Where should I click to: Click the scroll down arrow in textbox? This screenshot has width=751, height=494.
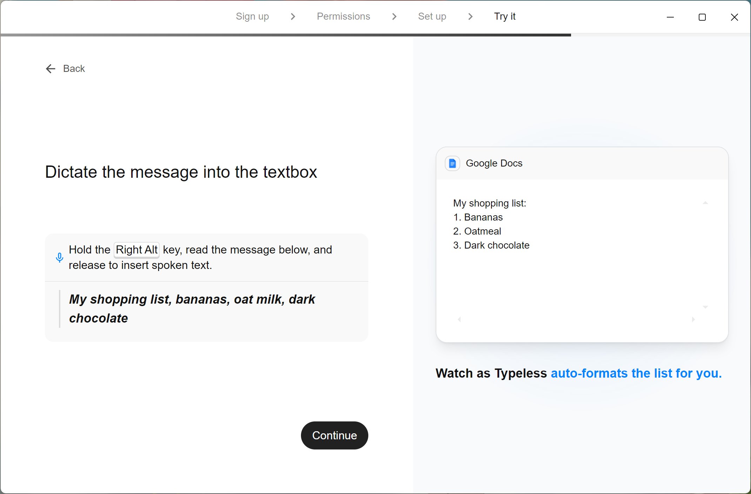click(705, 307)
